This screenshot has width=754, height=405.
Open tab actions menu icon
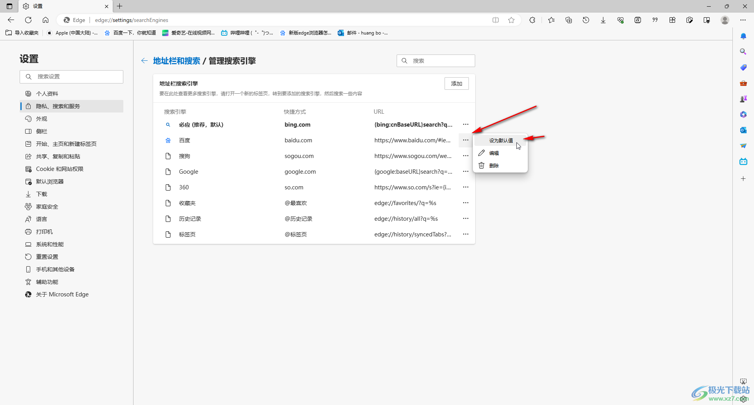click(9, 6)
